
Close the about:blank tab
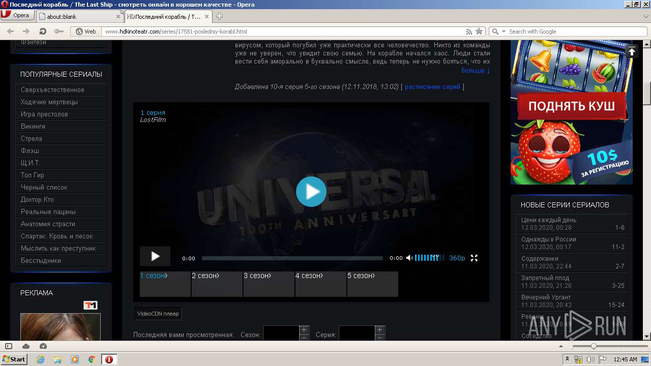pos(118,16)
